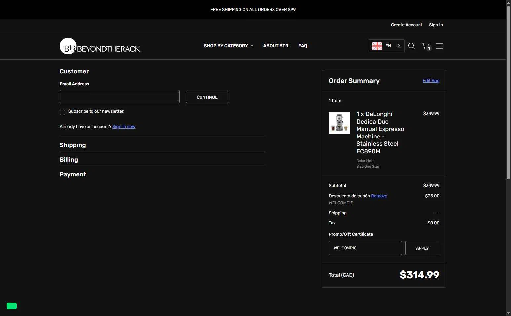This screenshot has height=316, width=511.
Task: Click the Sign In header link
Action: (x=436, y=25)
